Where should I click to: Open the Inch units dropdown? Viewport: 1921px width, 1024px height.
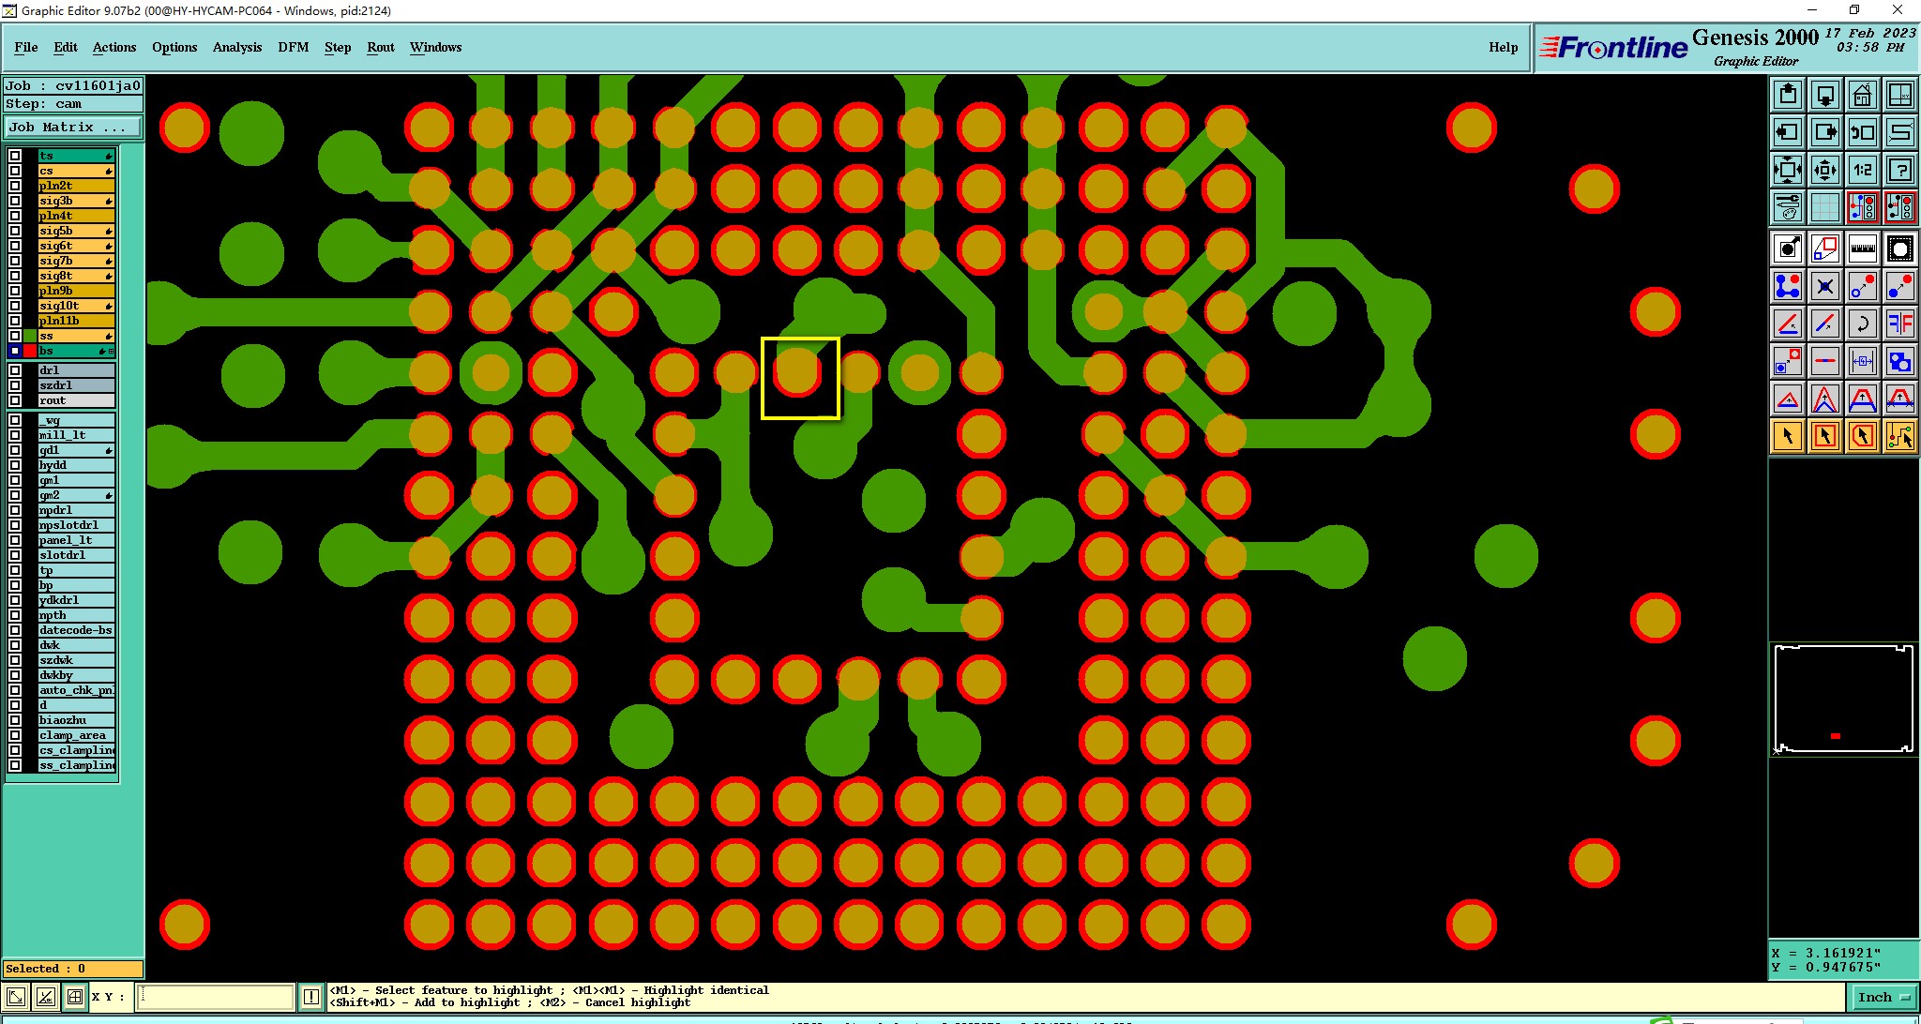click(1883, 997)
